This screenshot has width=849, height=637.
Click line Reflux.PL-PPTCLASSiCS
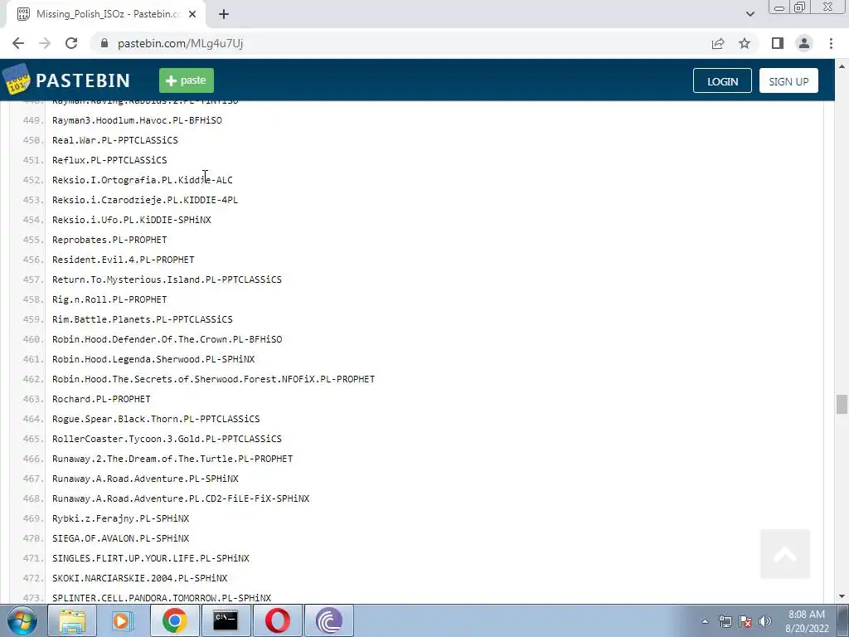click(109, 160)
